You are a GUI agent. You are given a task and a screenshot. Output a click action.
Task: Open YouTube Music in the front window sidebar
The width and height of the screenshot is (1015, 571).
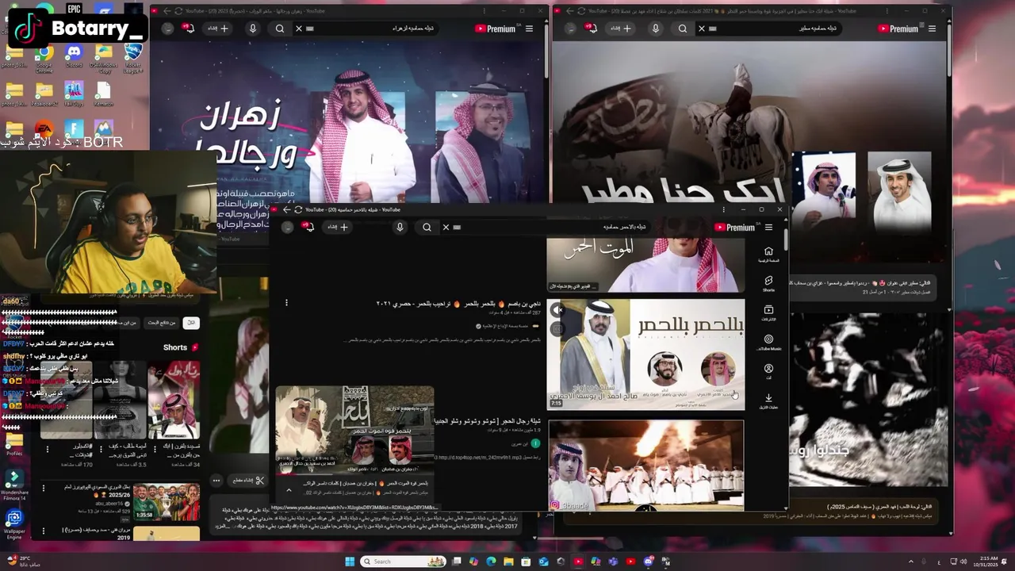pos(768,342)
